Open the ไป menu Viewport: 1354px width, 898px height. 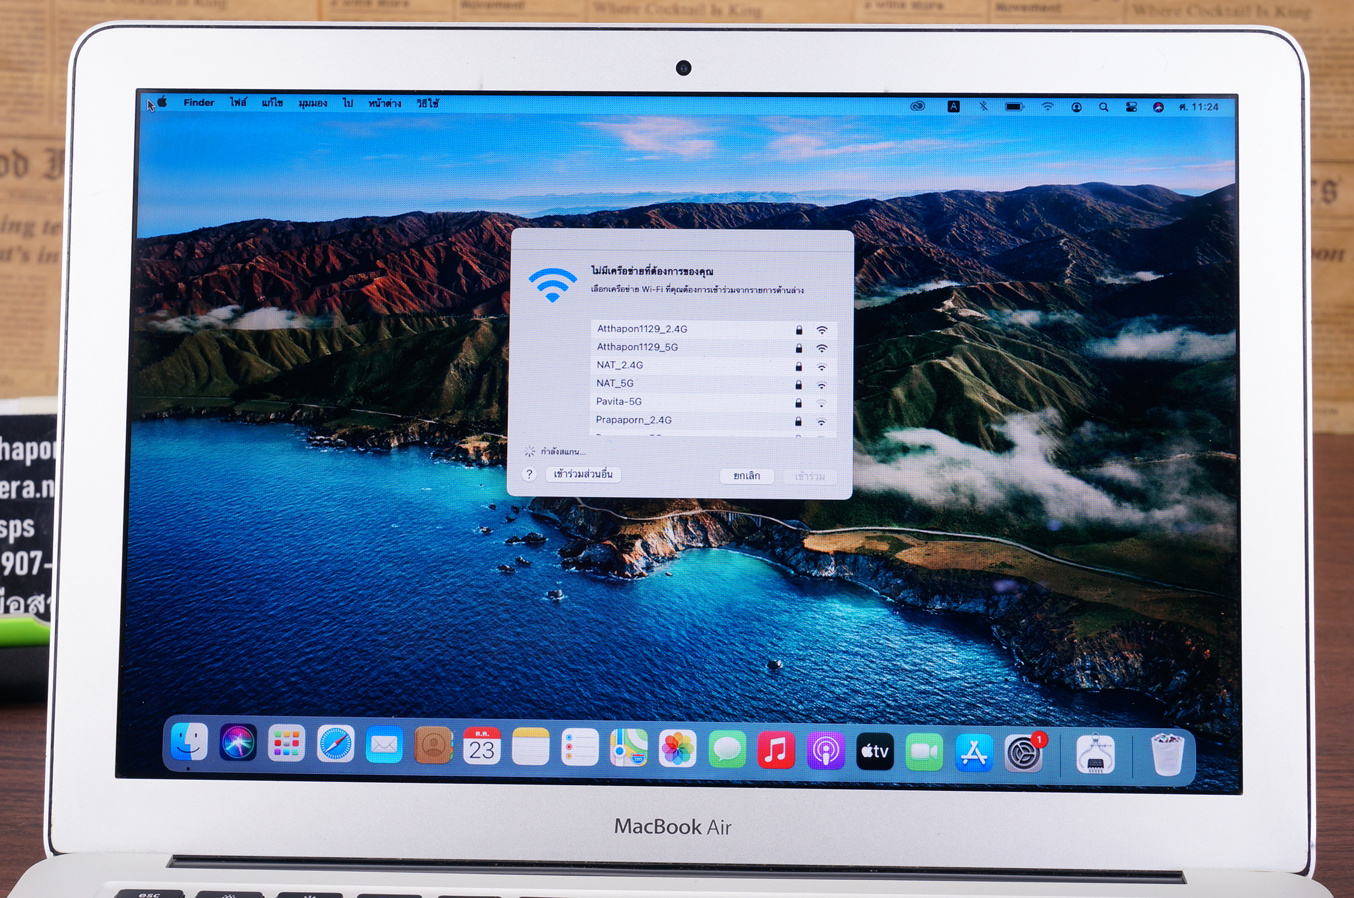pos(348,103)
